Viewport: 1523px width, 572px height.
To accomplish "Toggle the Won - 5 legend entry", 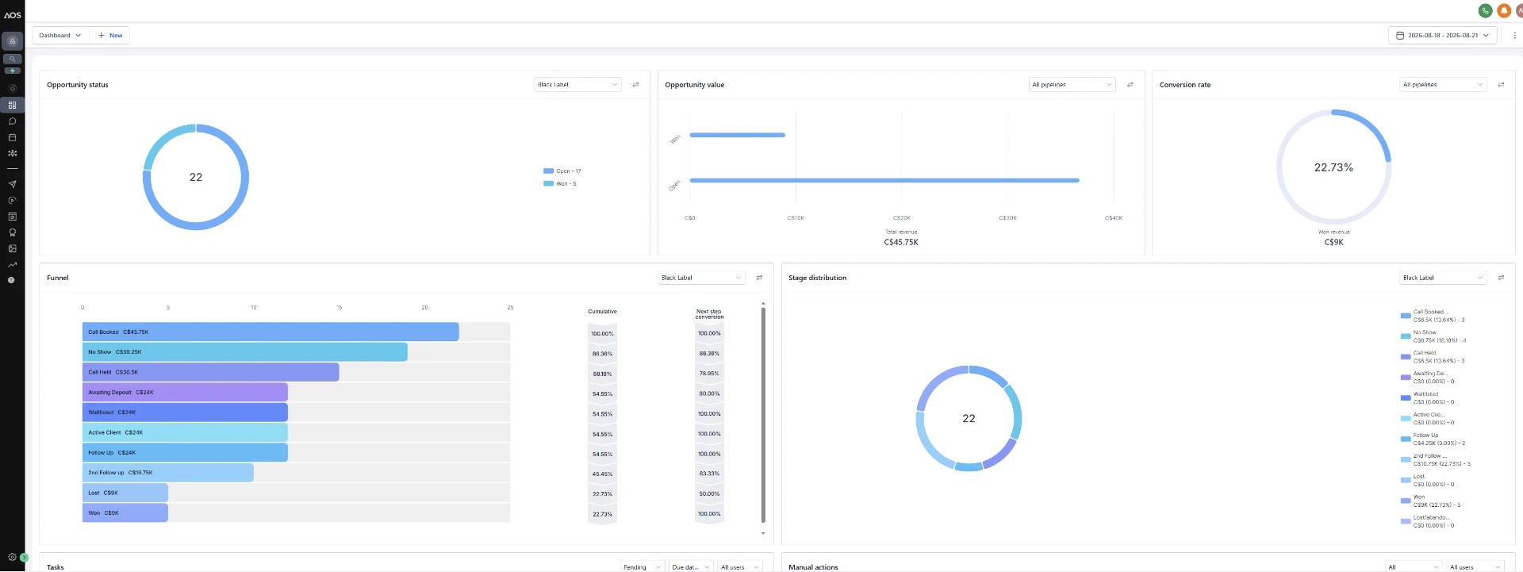I will click(x=560, y=184).
